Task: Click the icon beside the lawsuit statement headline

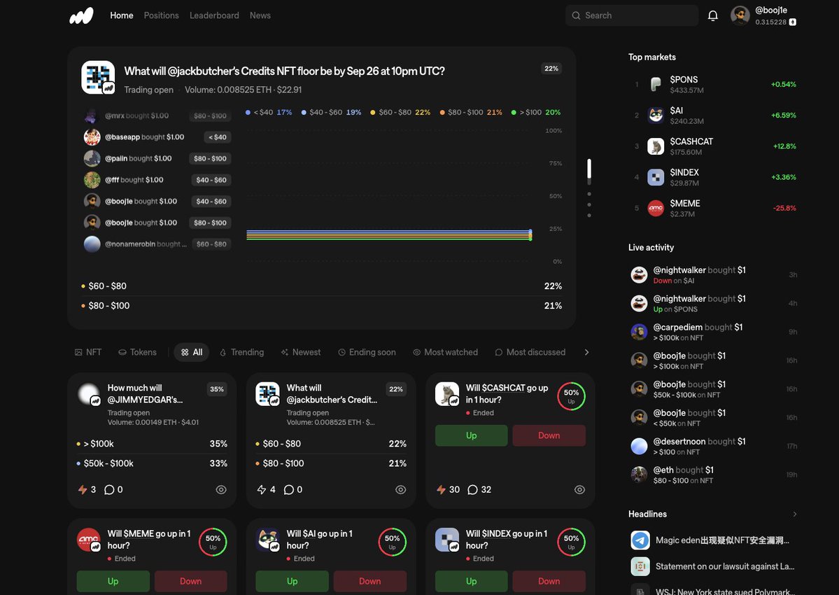Action: pos(640,566)
